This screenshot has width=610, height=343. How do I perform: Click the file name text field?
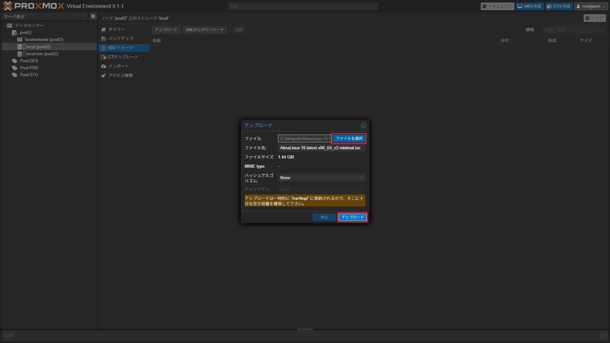321,148
